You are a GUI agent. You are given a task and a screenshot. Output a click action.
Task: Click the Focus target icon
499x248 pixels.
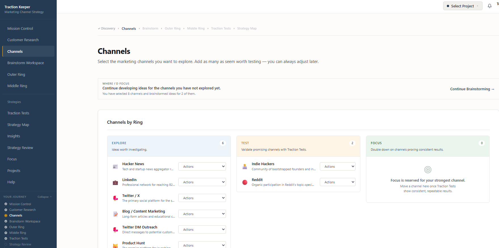point(428,170)
